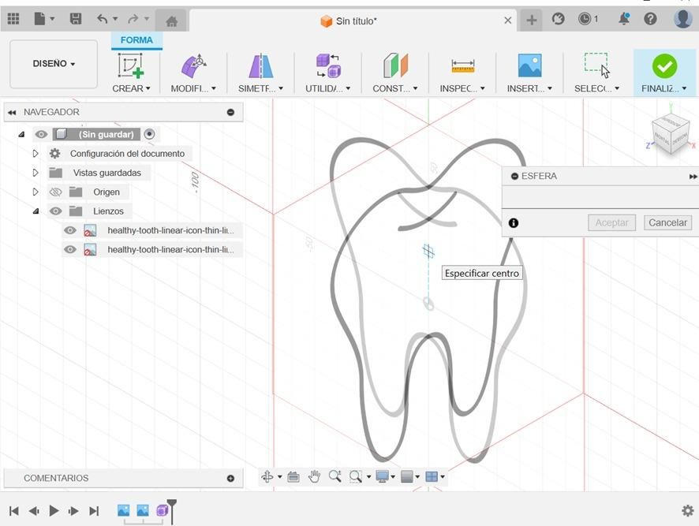Select the form feature in timeline
Viewport: 699px width, 526px height.
pyautogui.click(x=162, y=510)
